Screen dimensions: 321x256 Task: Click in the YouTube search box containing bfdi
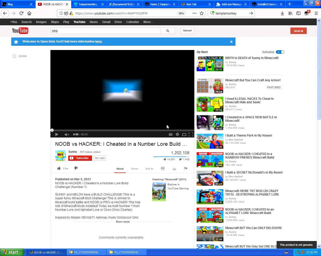tap(105, 31)
